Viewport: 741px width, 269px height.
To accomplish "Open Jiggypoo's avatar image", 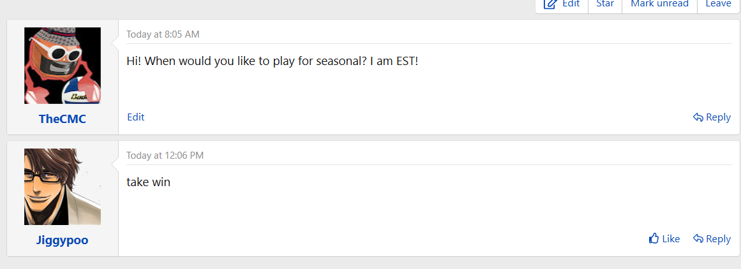I will pyautogui.click(x=63, y=187).
